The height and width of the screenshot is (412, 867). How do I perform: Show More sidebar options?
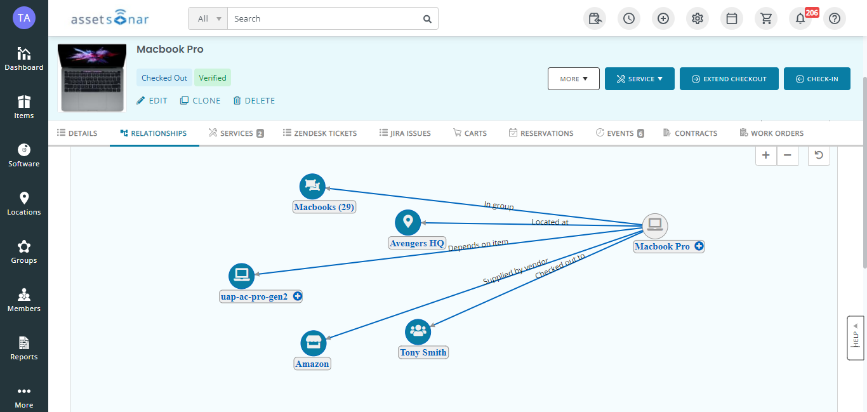tap(24, 396)
